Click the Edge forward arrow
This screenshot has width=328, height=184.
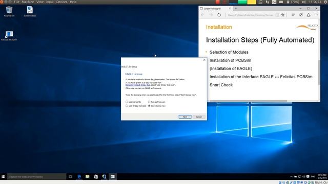tap(211, 15)
